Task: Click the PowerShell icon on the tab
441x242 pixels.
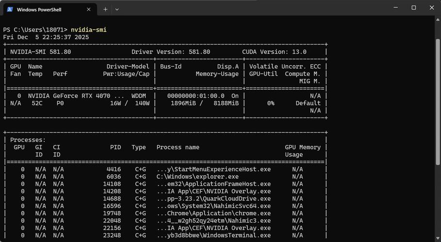Action: click(x=10, y=9)
